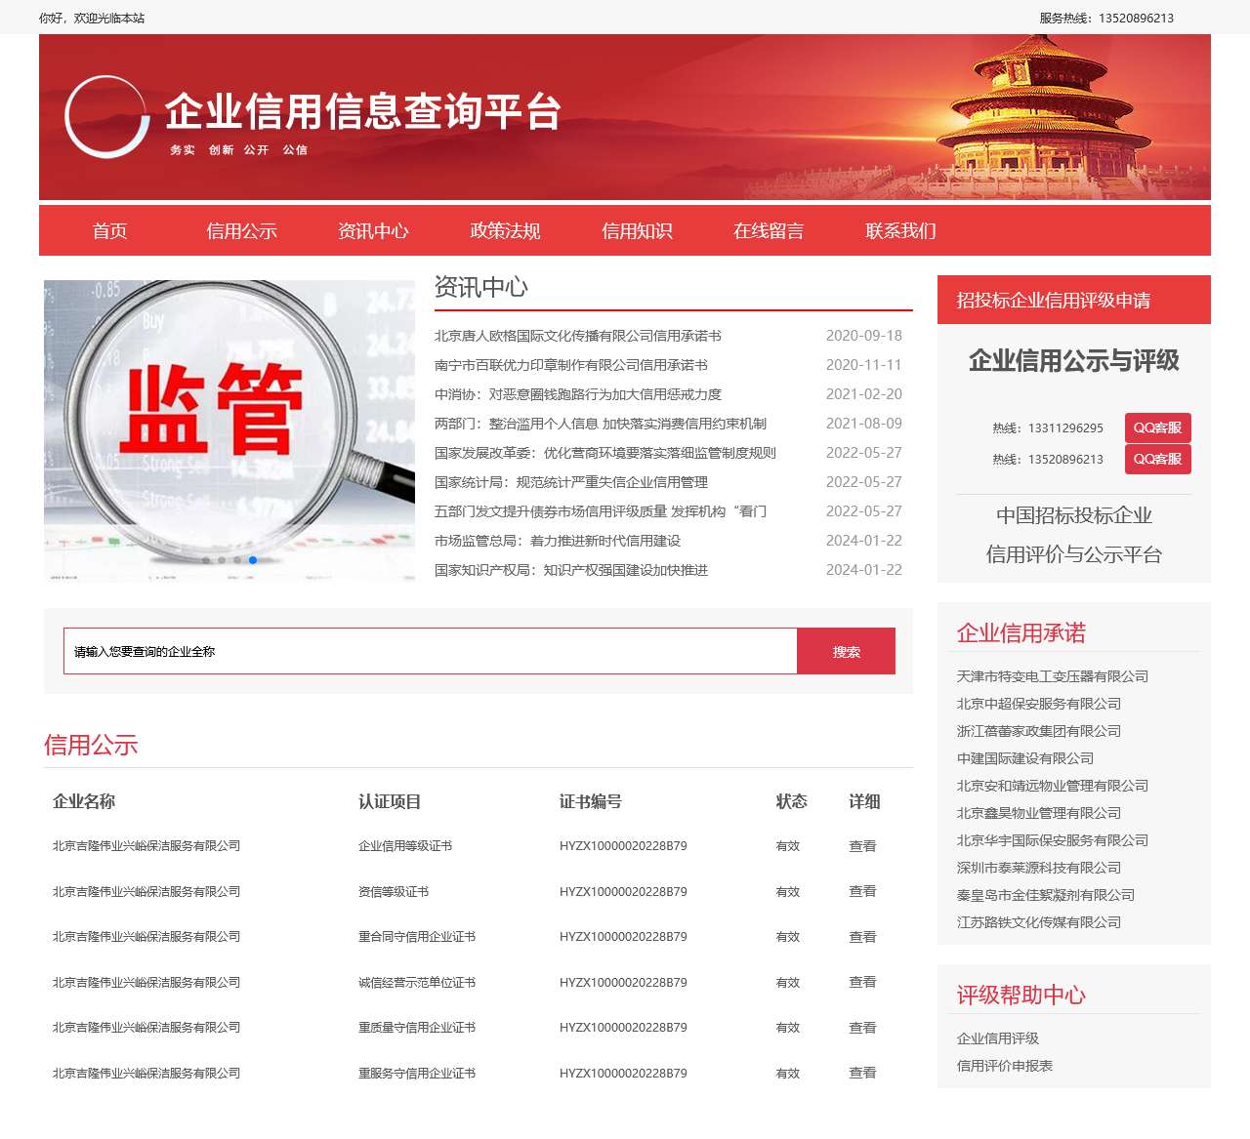Select the second carousel indicator dot

point(222,560)
